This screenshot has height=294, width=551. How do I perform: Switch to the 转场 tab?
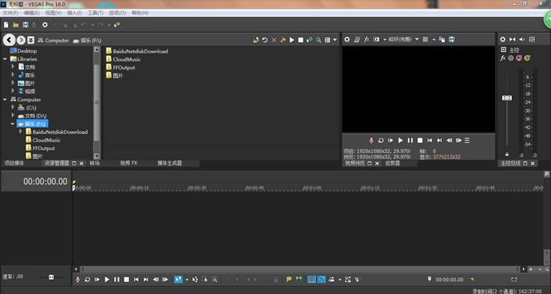click(x=95, y=163)
